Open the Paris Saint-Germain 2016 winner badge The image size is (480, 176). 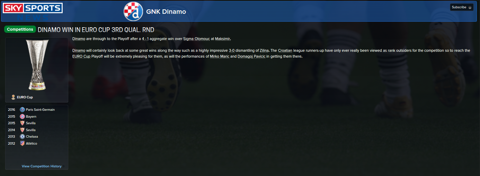click(23, 110)
